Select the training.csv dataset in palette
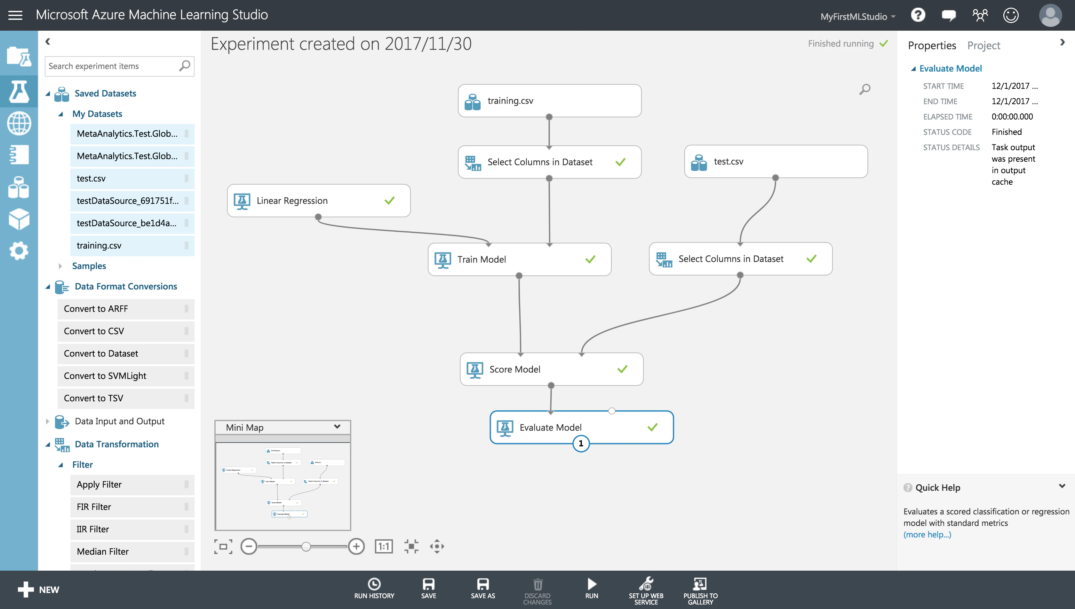This screenshot has height=609, width=1075. (132, 245)
